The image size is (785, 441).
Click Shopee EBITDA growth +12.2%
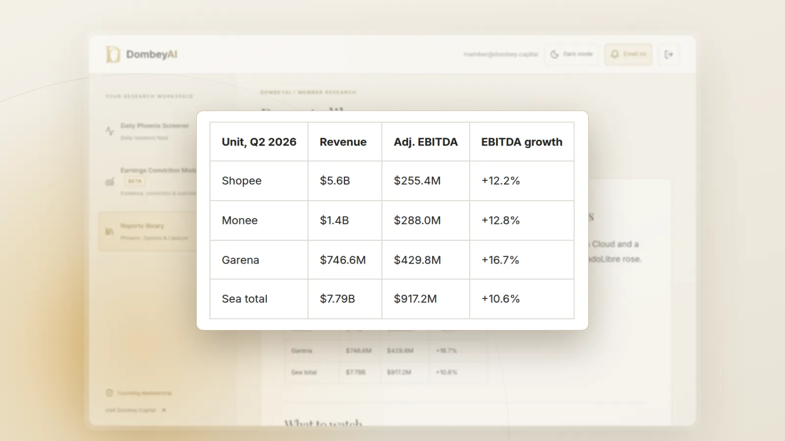[500, 181]
